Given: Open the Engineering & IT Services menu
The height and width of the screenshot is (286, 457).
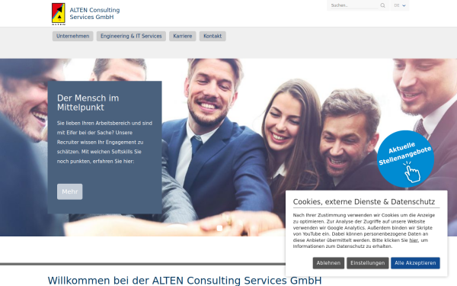Looking at the screenshot, I should coord(131,36).
